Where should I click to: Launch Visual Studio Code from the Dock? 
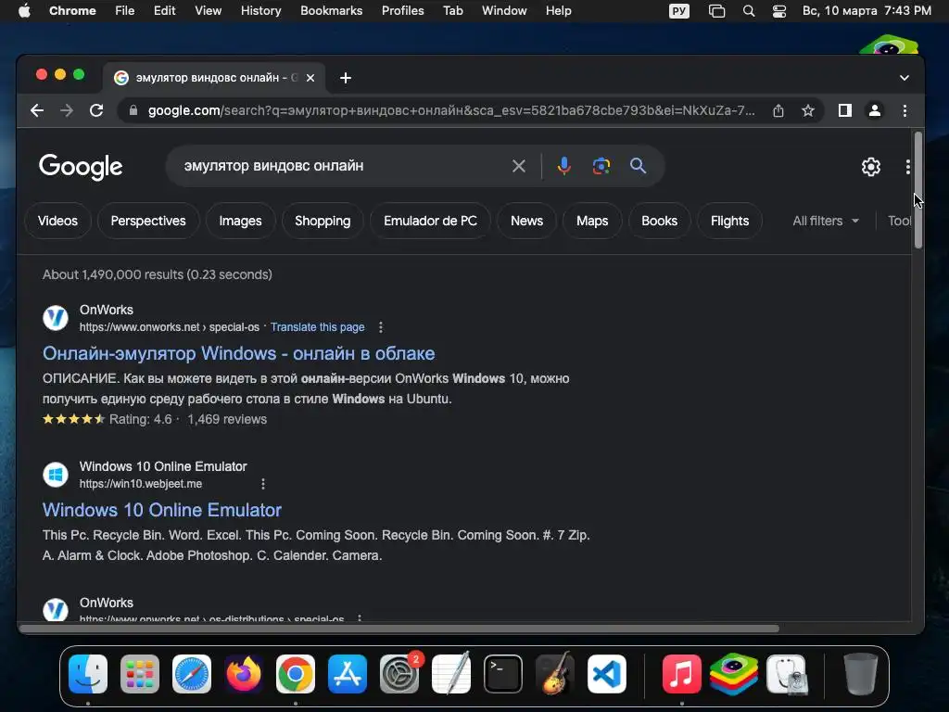coord(606,674)
